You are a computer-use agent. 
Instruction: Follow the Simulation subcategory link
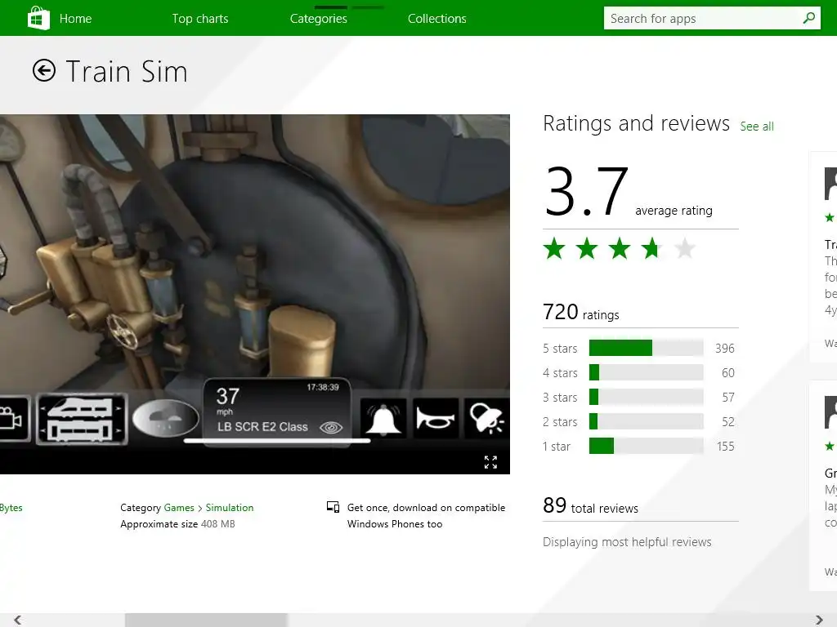[x=230, y=508]
